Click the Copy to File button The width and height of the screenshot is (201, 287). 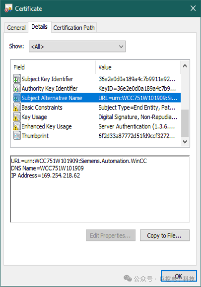click(165, 235)
